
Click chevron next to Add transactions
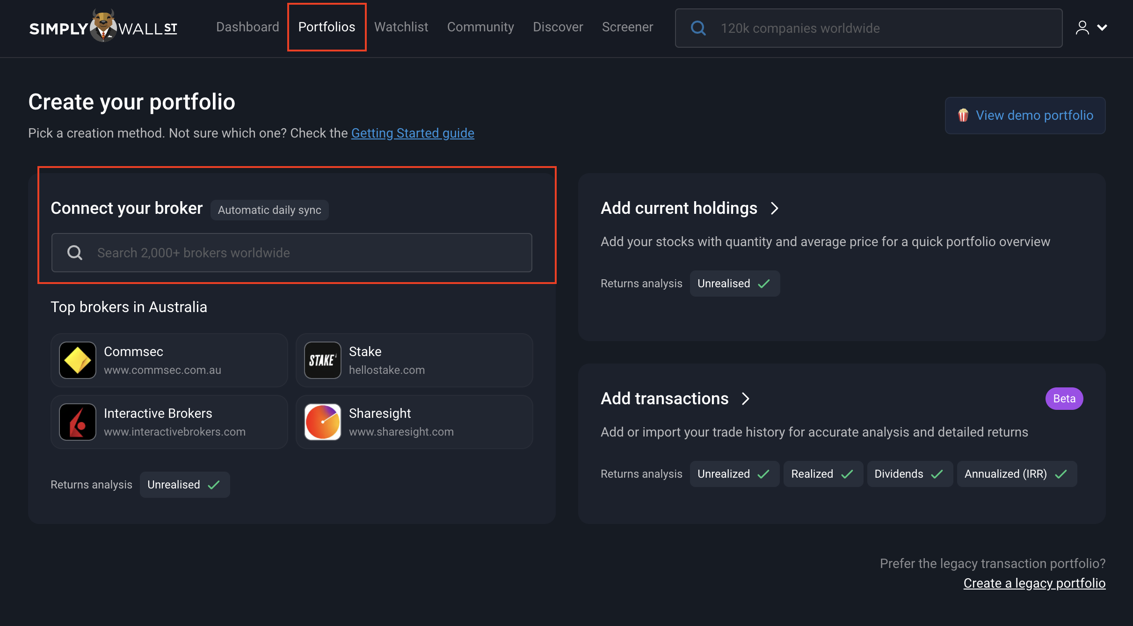coord(746,399)
